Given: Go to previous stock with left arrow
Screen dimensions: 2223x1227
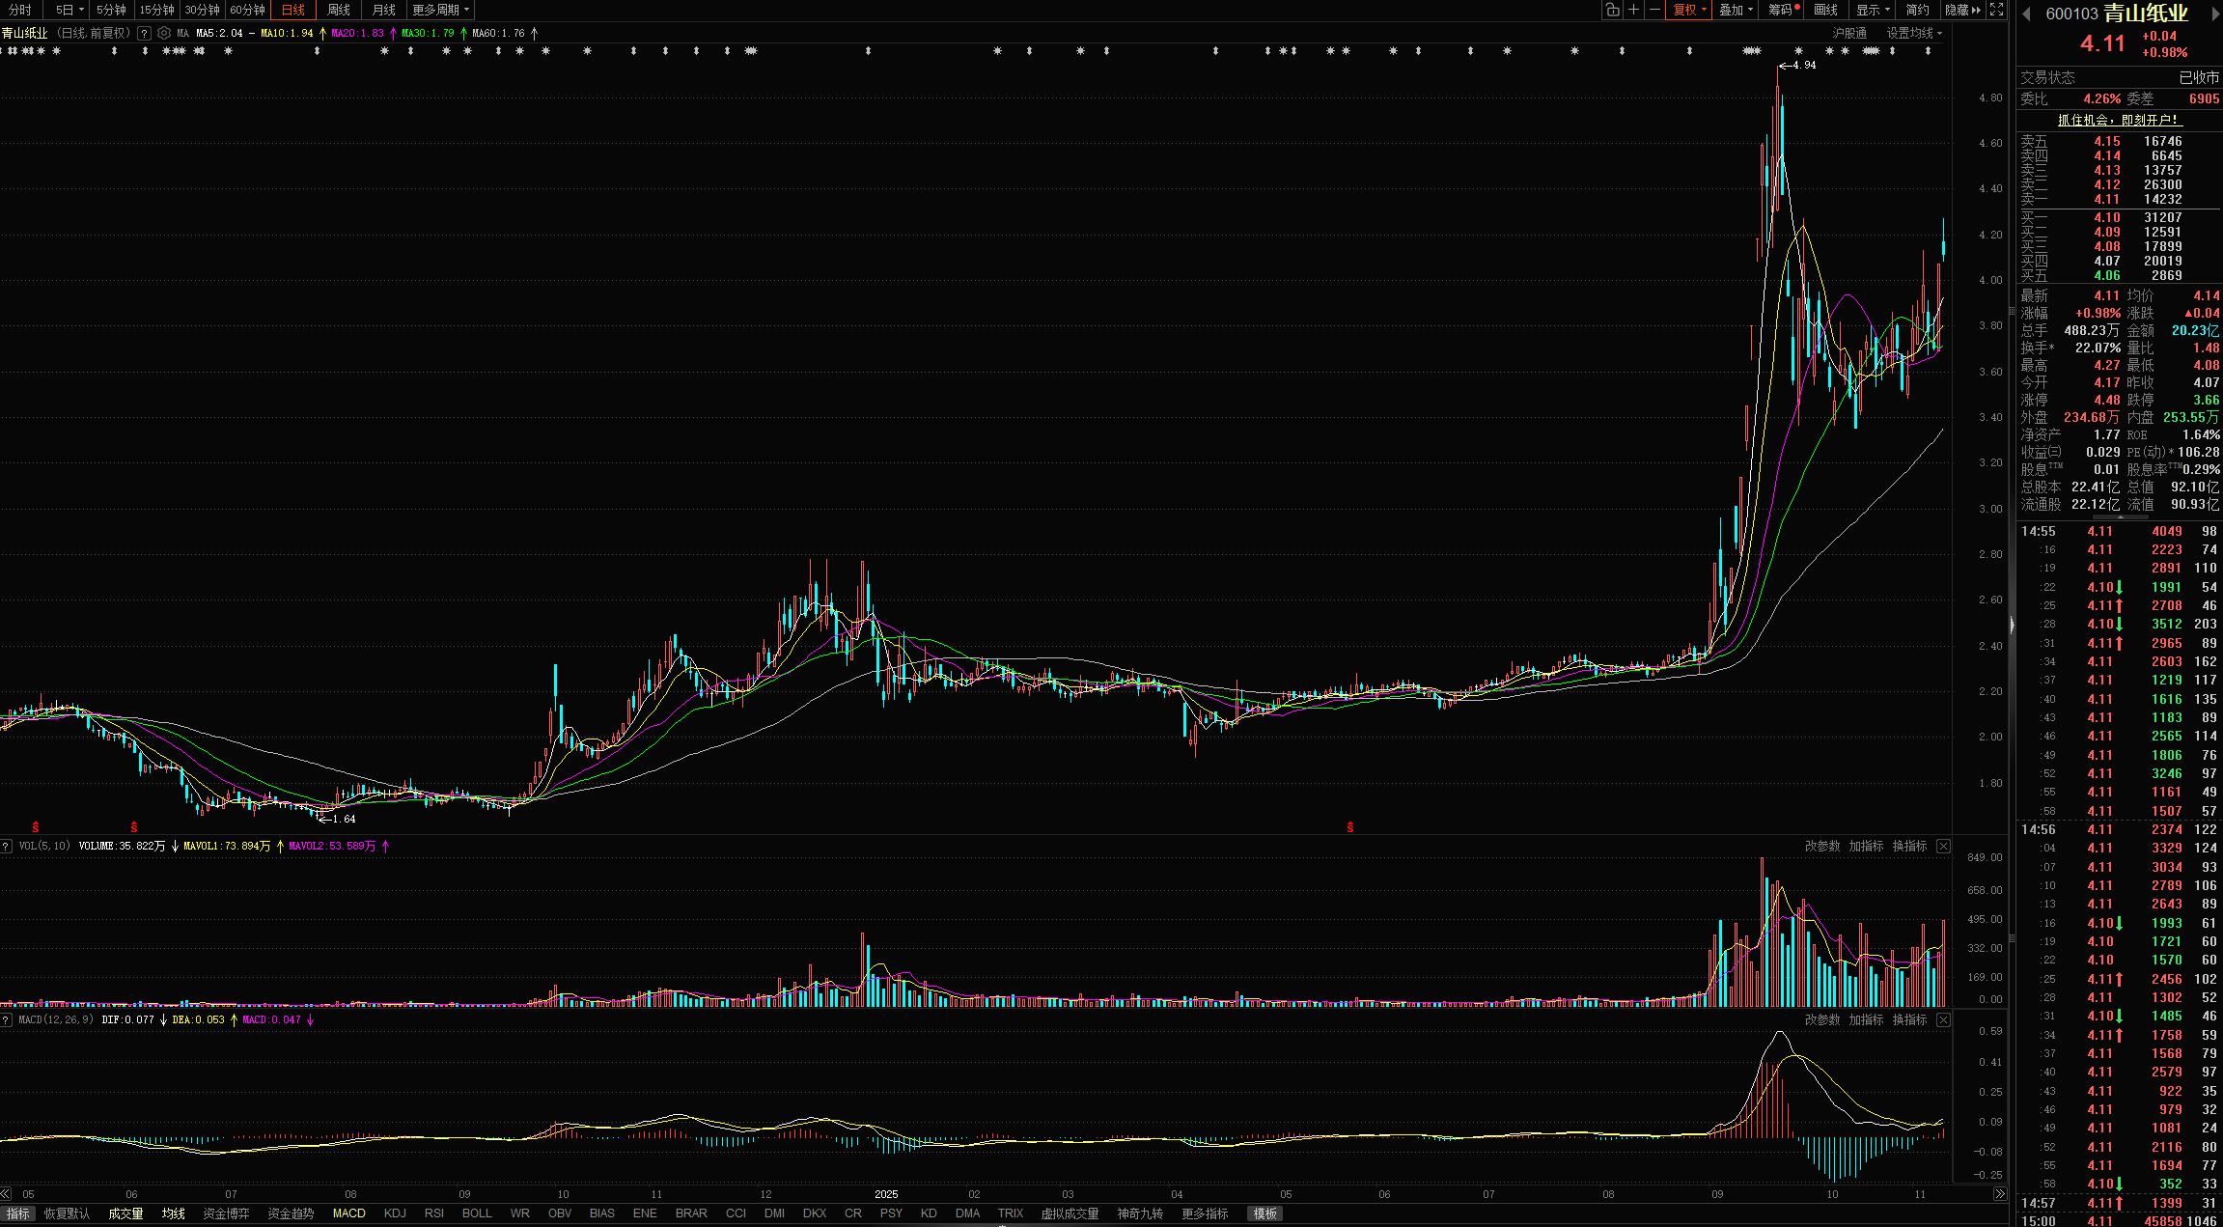Looking at the screenshot, I should (x=2027, y=14).
